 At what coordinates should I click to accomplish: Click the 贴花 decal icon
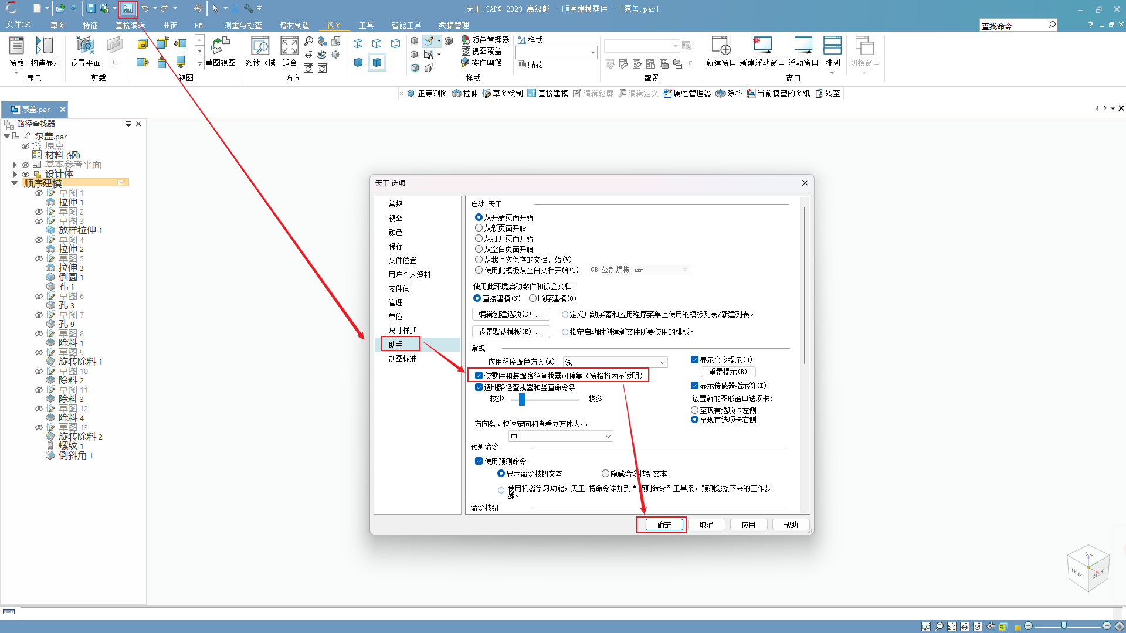(530, 64)
